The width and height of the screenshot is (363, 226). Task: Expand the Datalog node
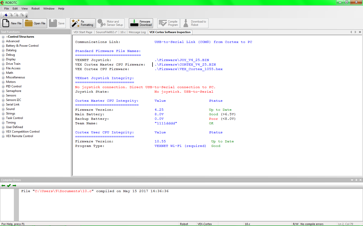3,50
